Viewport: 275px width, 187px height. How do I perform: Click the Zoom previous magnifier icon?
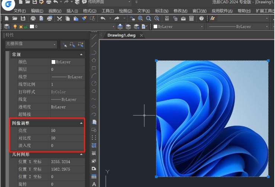click(x=157, y=18)
